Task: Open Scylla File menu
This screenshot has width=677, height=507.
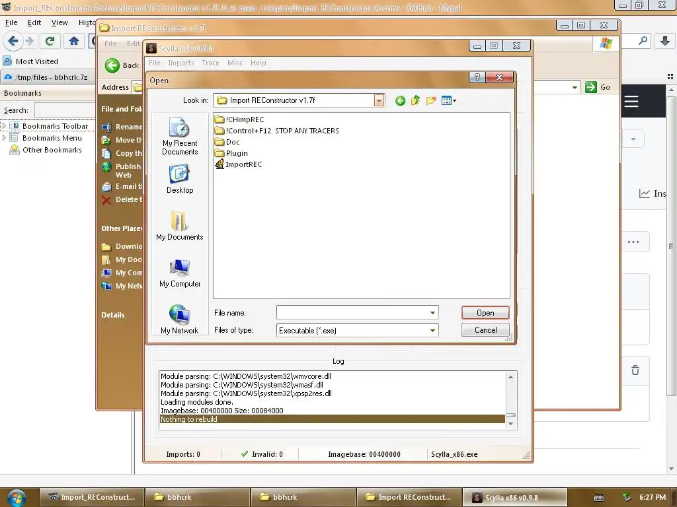Action: 154,63
